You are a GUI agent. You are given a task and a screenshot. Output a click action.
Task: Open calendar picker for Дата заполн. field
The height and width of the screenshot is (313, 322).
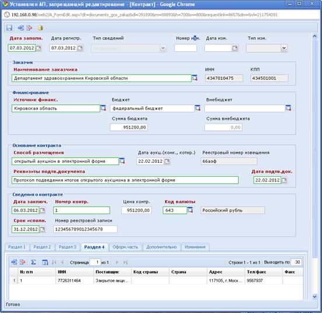point(38,48)
